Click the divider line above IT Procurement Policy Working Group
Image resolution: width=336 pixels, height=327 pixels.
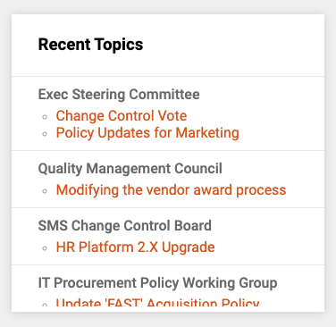[168, 264]
